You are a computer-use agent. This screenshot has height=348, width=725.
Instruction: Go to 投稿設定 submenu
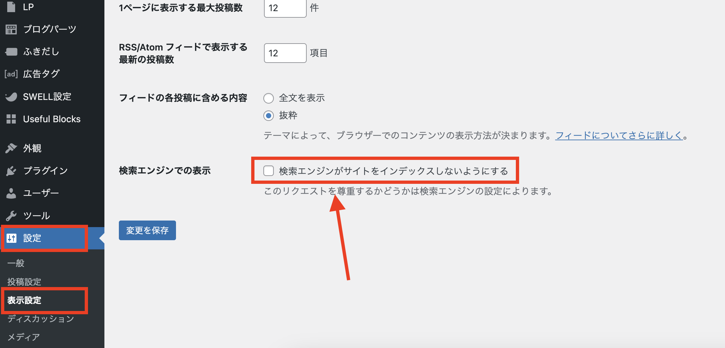pyautogui.click(x=24, y=282)
